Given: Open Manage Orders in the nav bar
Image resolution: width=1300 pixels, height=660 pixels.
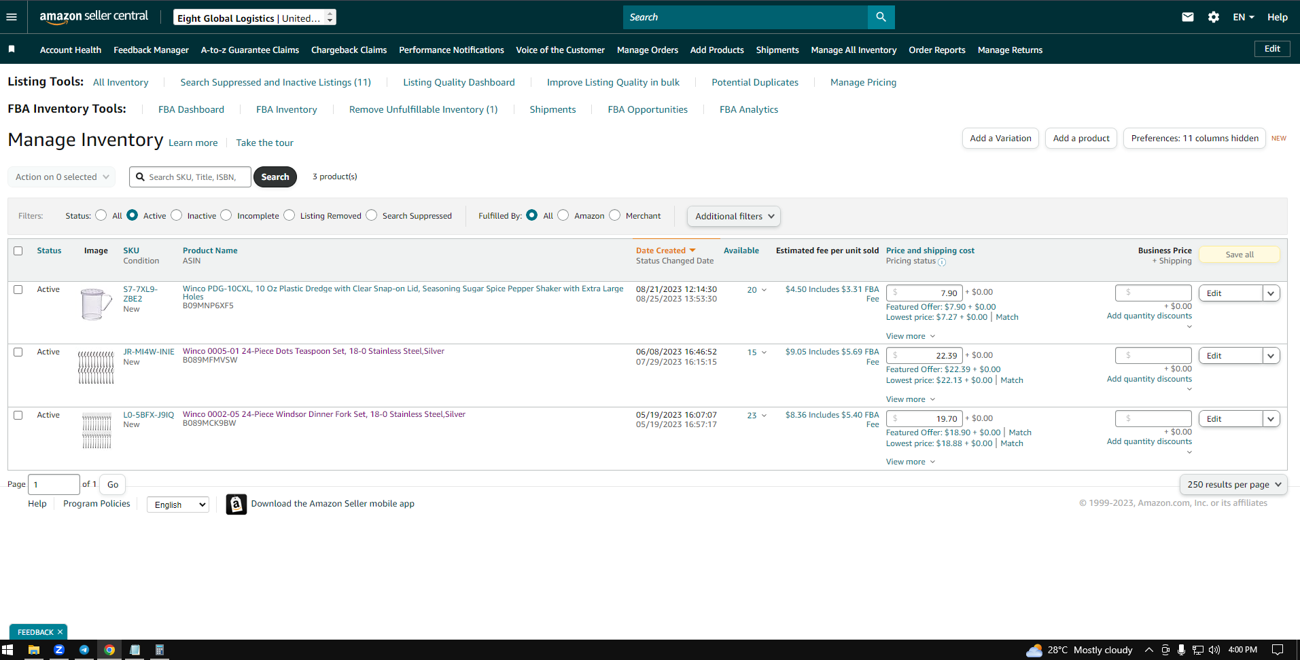Looking at the screenshot, I should [647, 50].
